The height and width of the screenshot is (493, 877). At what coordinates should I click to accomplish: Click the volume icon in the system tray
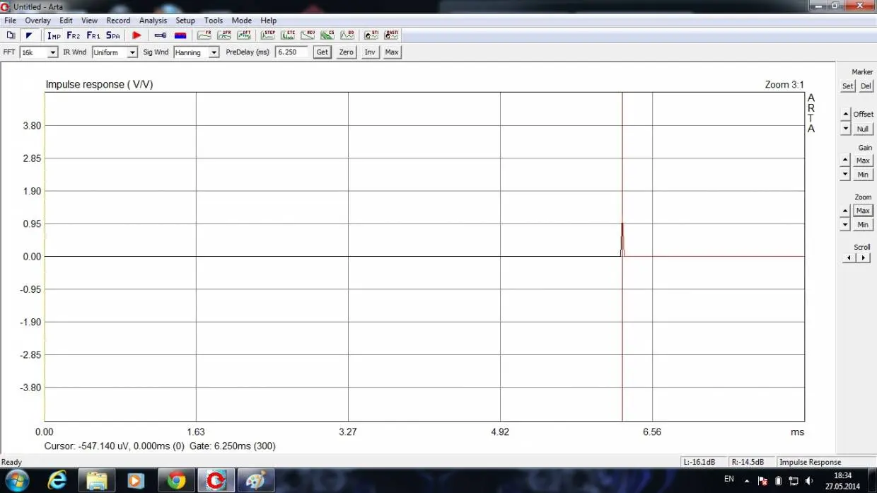809,480
